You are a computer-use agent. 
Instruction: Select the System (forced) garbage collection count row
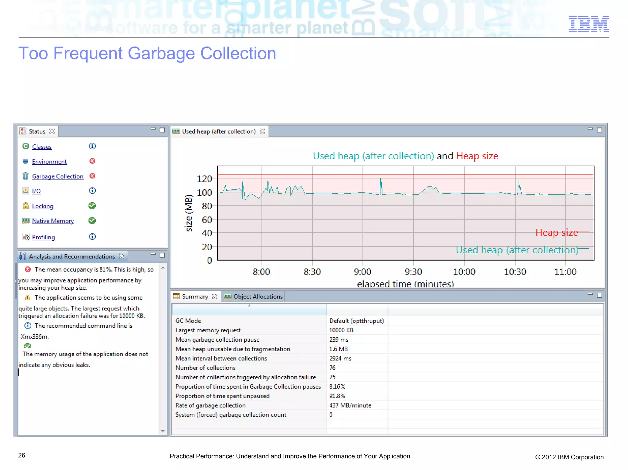[388, 415]
